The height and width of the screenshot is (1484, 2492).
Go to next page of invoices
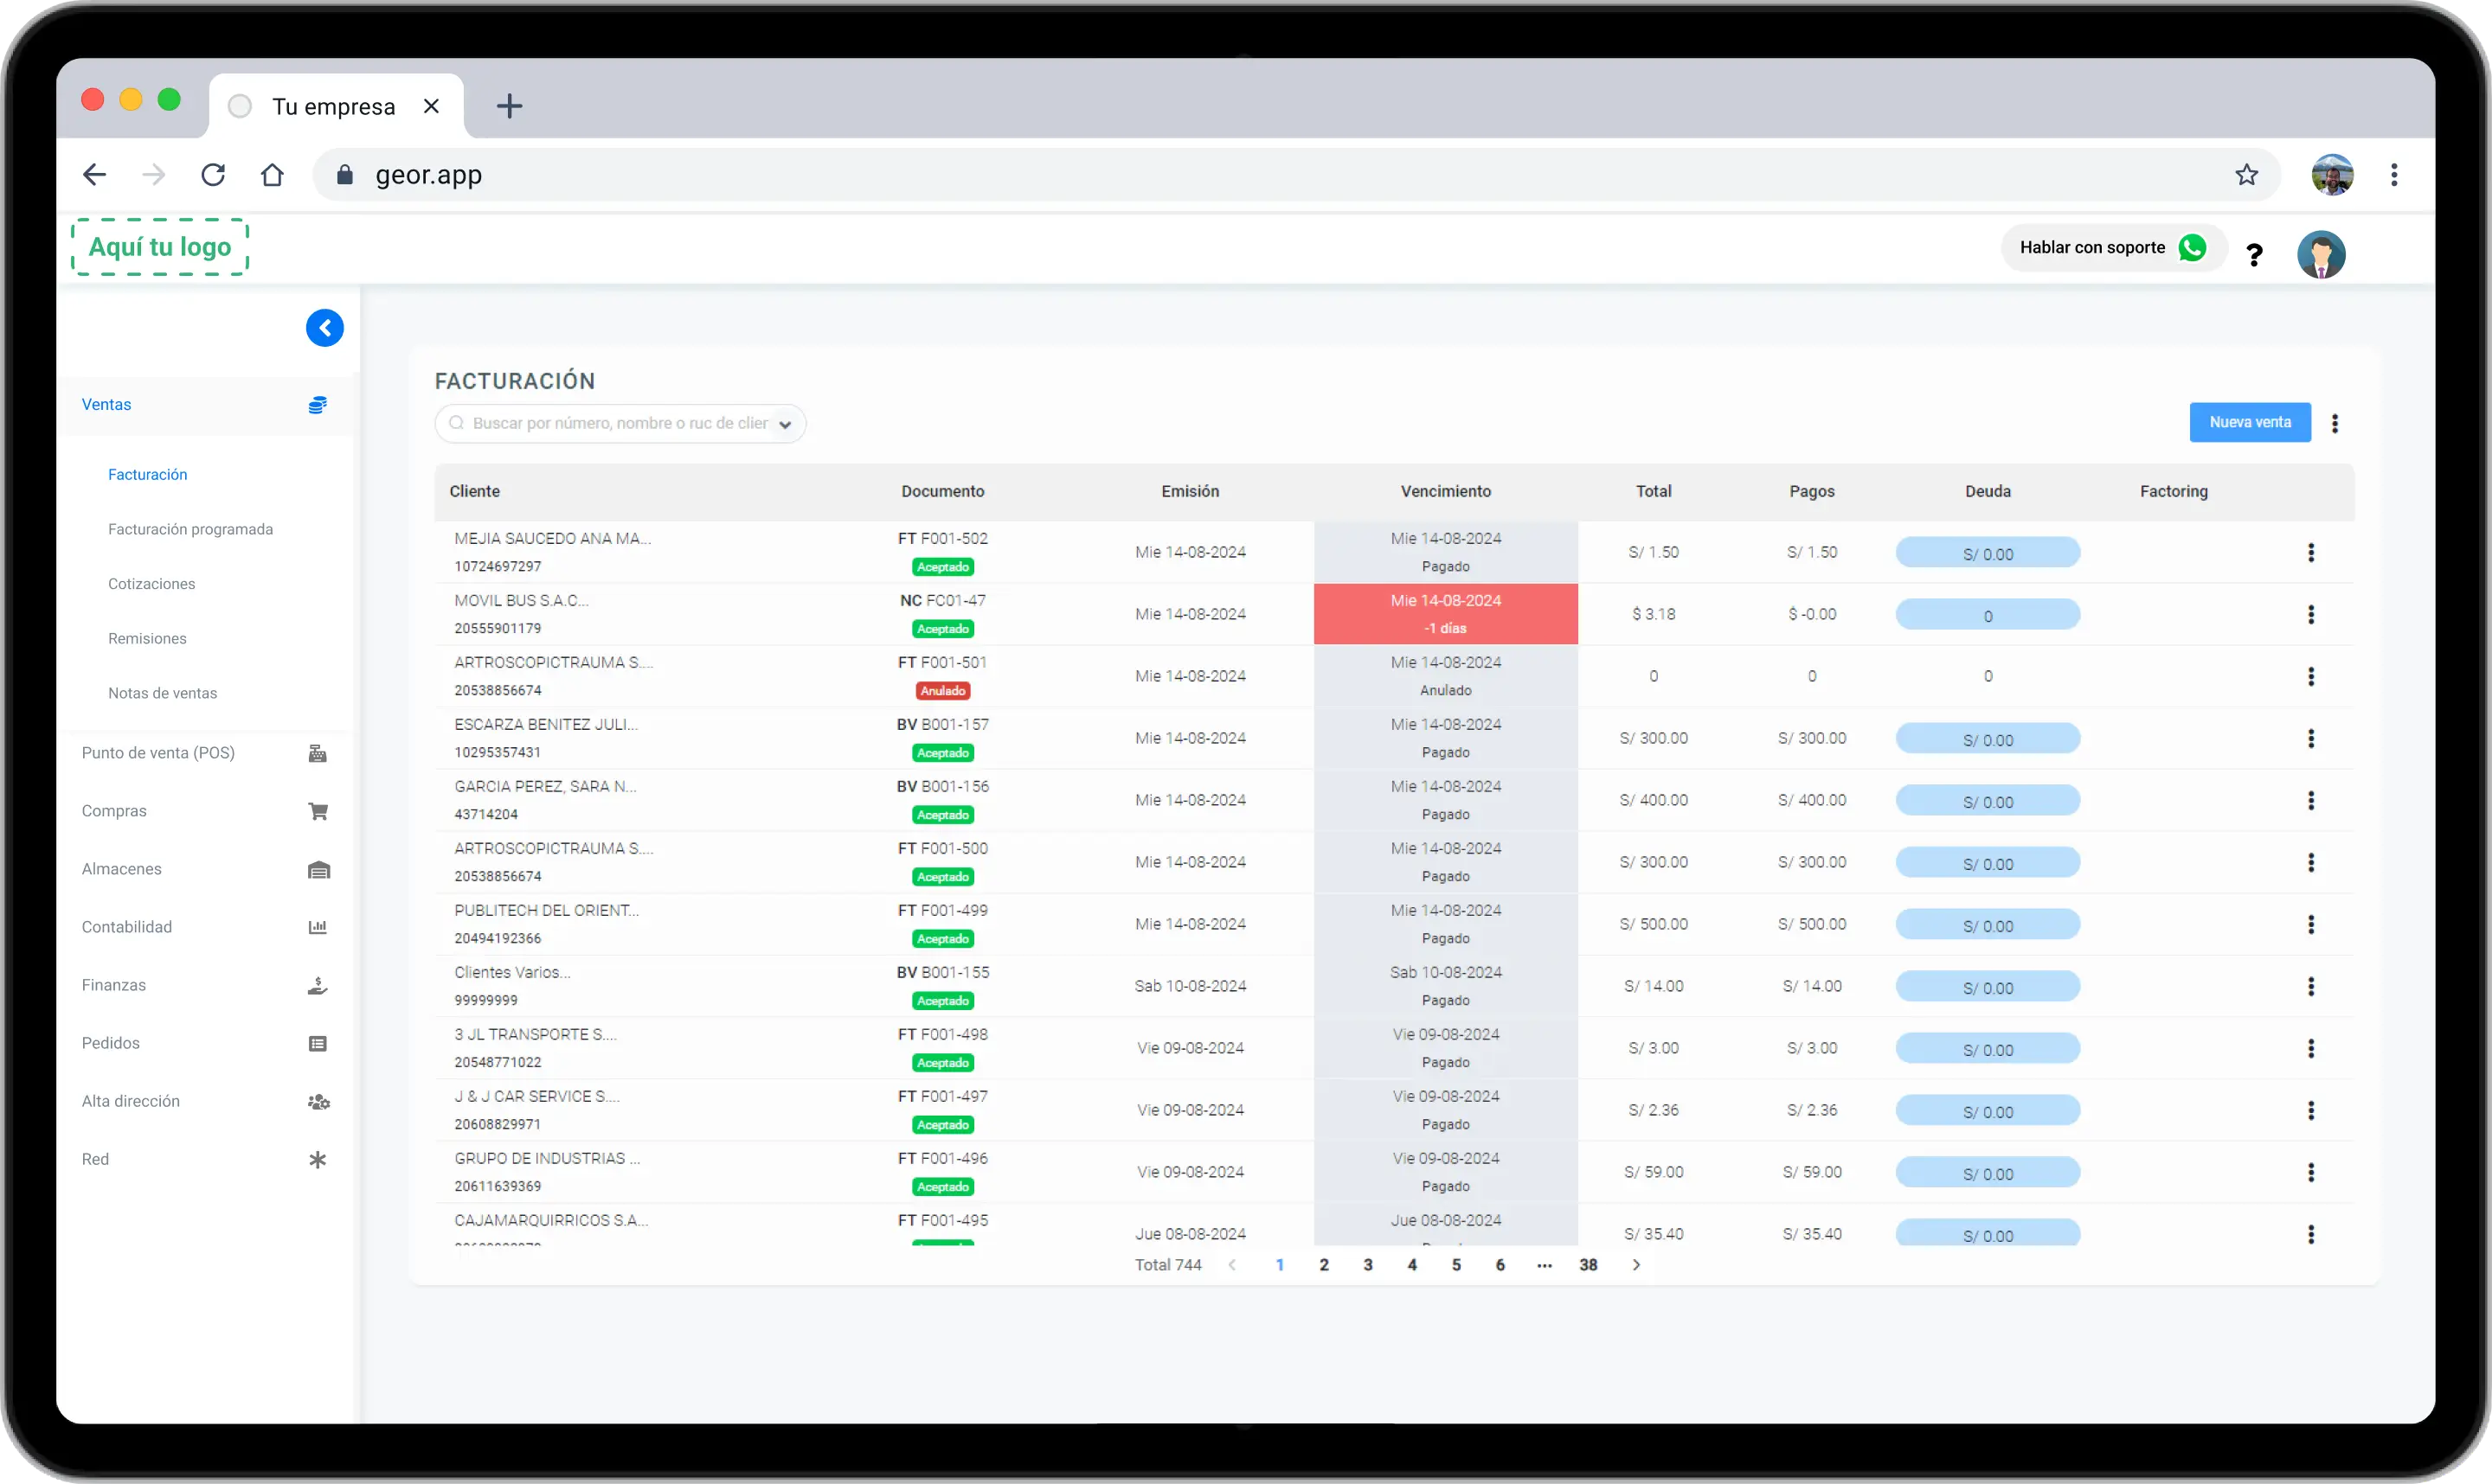click(x=1635, y=1265)
